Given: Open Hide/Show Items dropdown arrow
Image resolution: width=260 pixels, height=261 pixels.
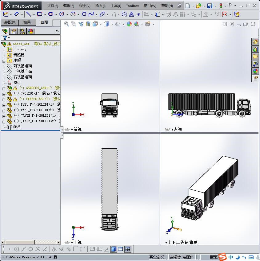Looking at the screenshot, I should tap(123, 25).
